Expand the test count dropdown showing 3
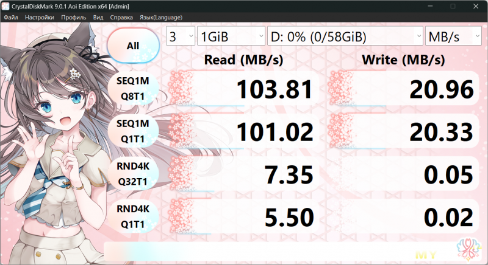Viewport: 488px width, 265px height. (181, 36)
